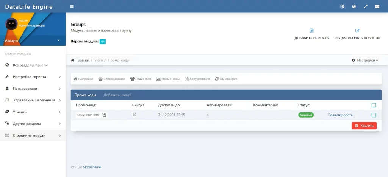The height and width of the screenshot is (177, 388).
Task: Switch to the Промо-коды tab
Action: click(x=85, y=95)
